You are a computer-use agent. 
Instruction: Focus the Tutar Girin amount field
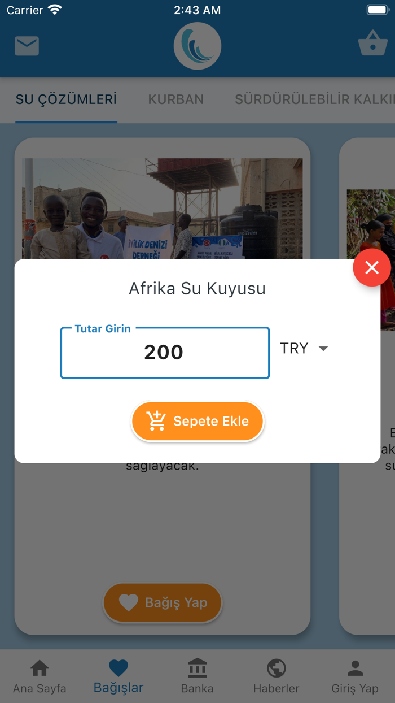tap(165, 353)
